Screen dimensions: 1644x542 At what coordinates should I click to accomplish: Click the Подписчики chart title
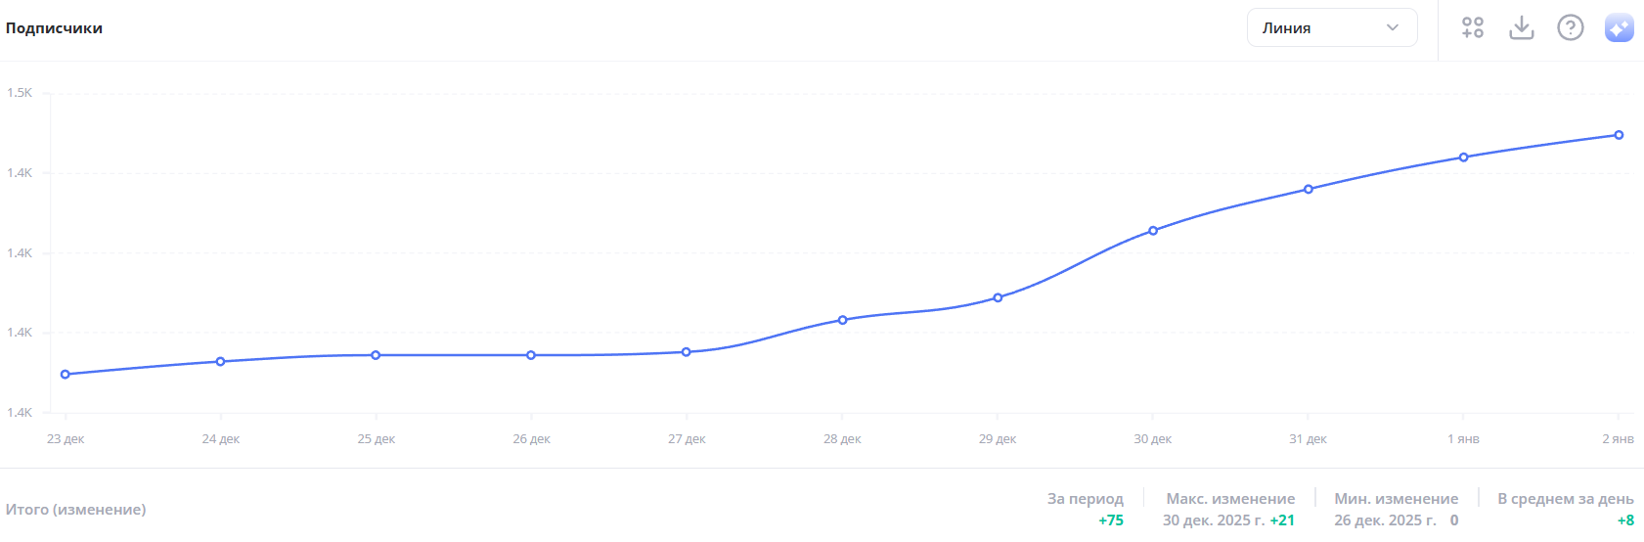[x=54, y=28]
